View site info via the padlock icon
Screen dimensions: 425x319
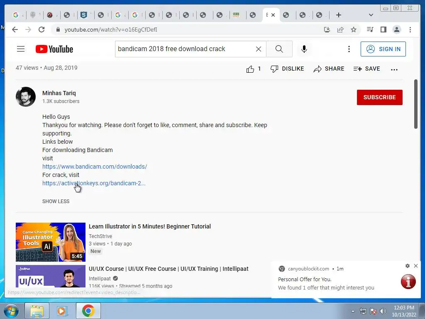58,29
